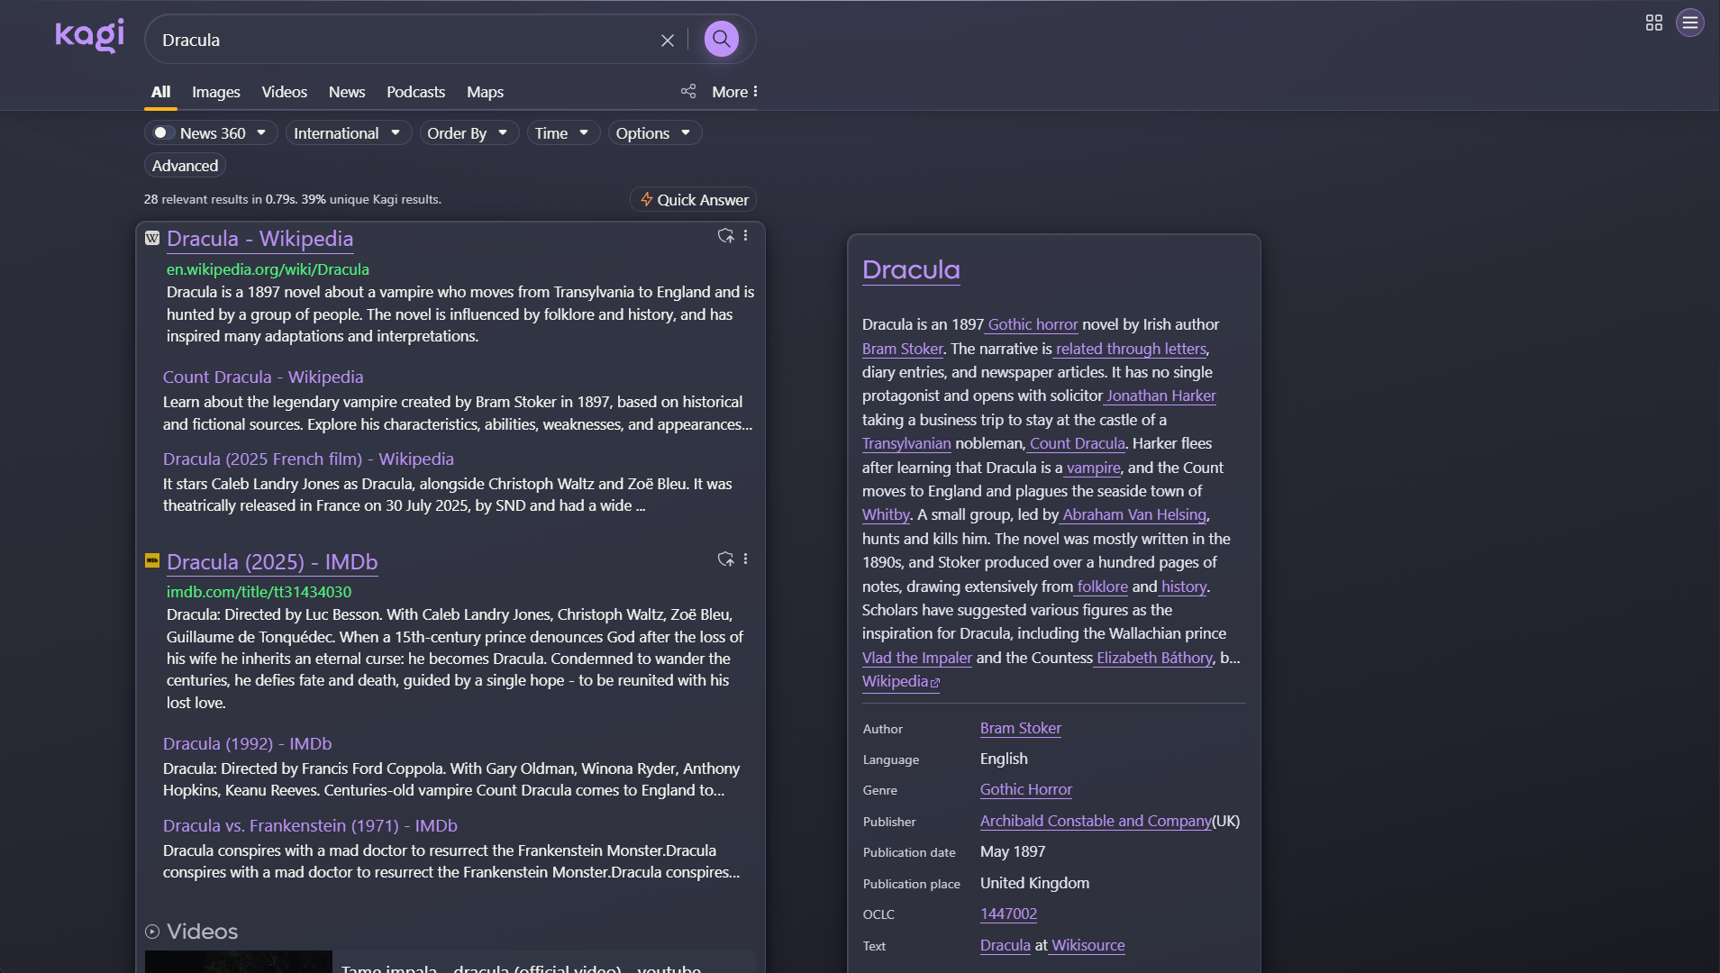This screenshot has height=973, width=1720.
Task: Click the IMDb favicon beside Dracula (2025)
Action: tap(152, 561)
